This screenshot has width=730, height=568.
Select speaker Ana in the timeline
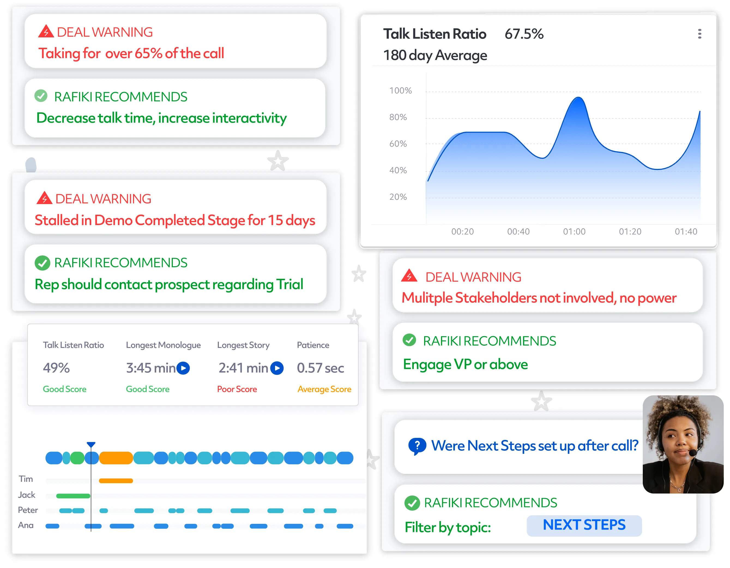pyautogui.click(x=26, y=525)
